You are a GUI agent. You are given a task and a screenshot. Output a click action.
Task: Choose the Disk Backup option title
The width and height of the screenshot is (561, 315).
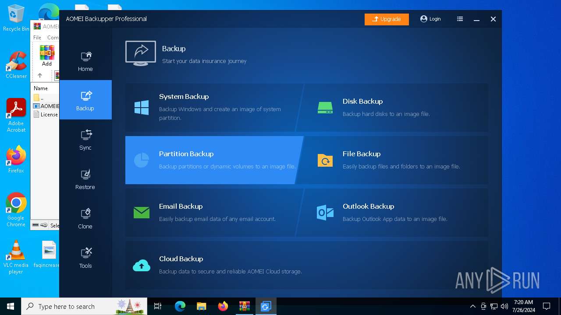click(362, 101)
